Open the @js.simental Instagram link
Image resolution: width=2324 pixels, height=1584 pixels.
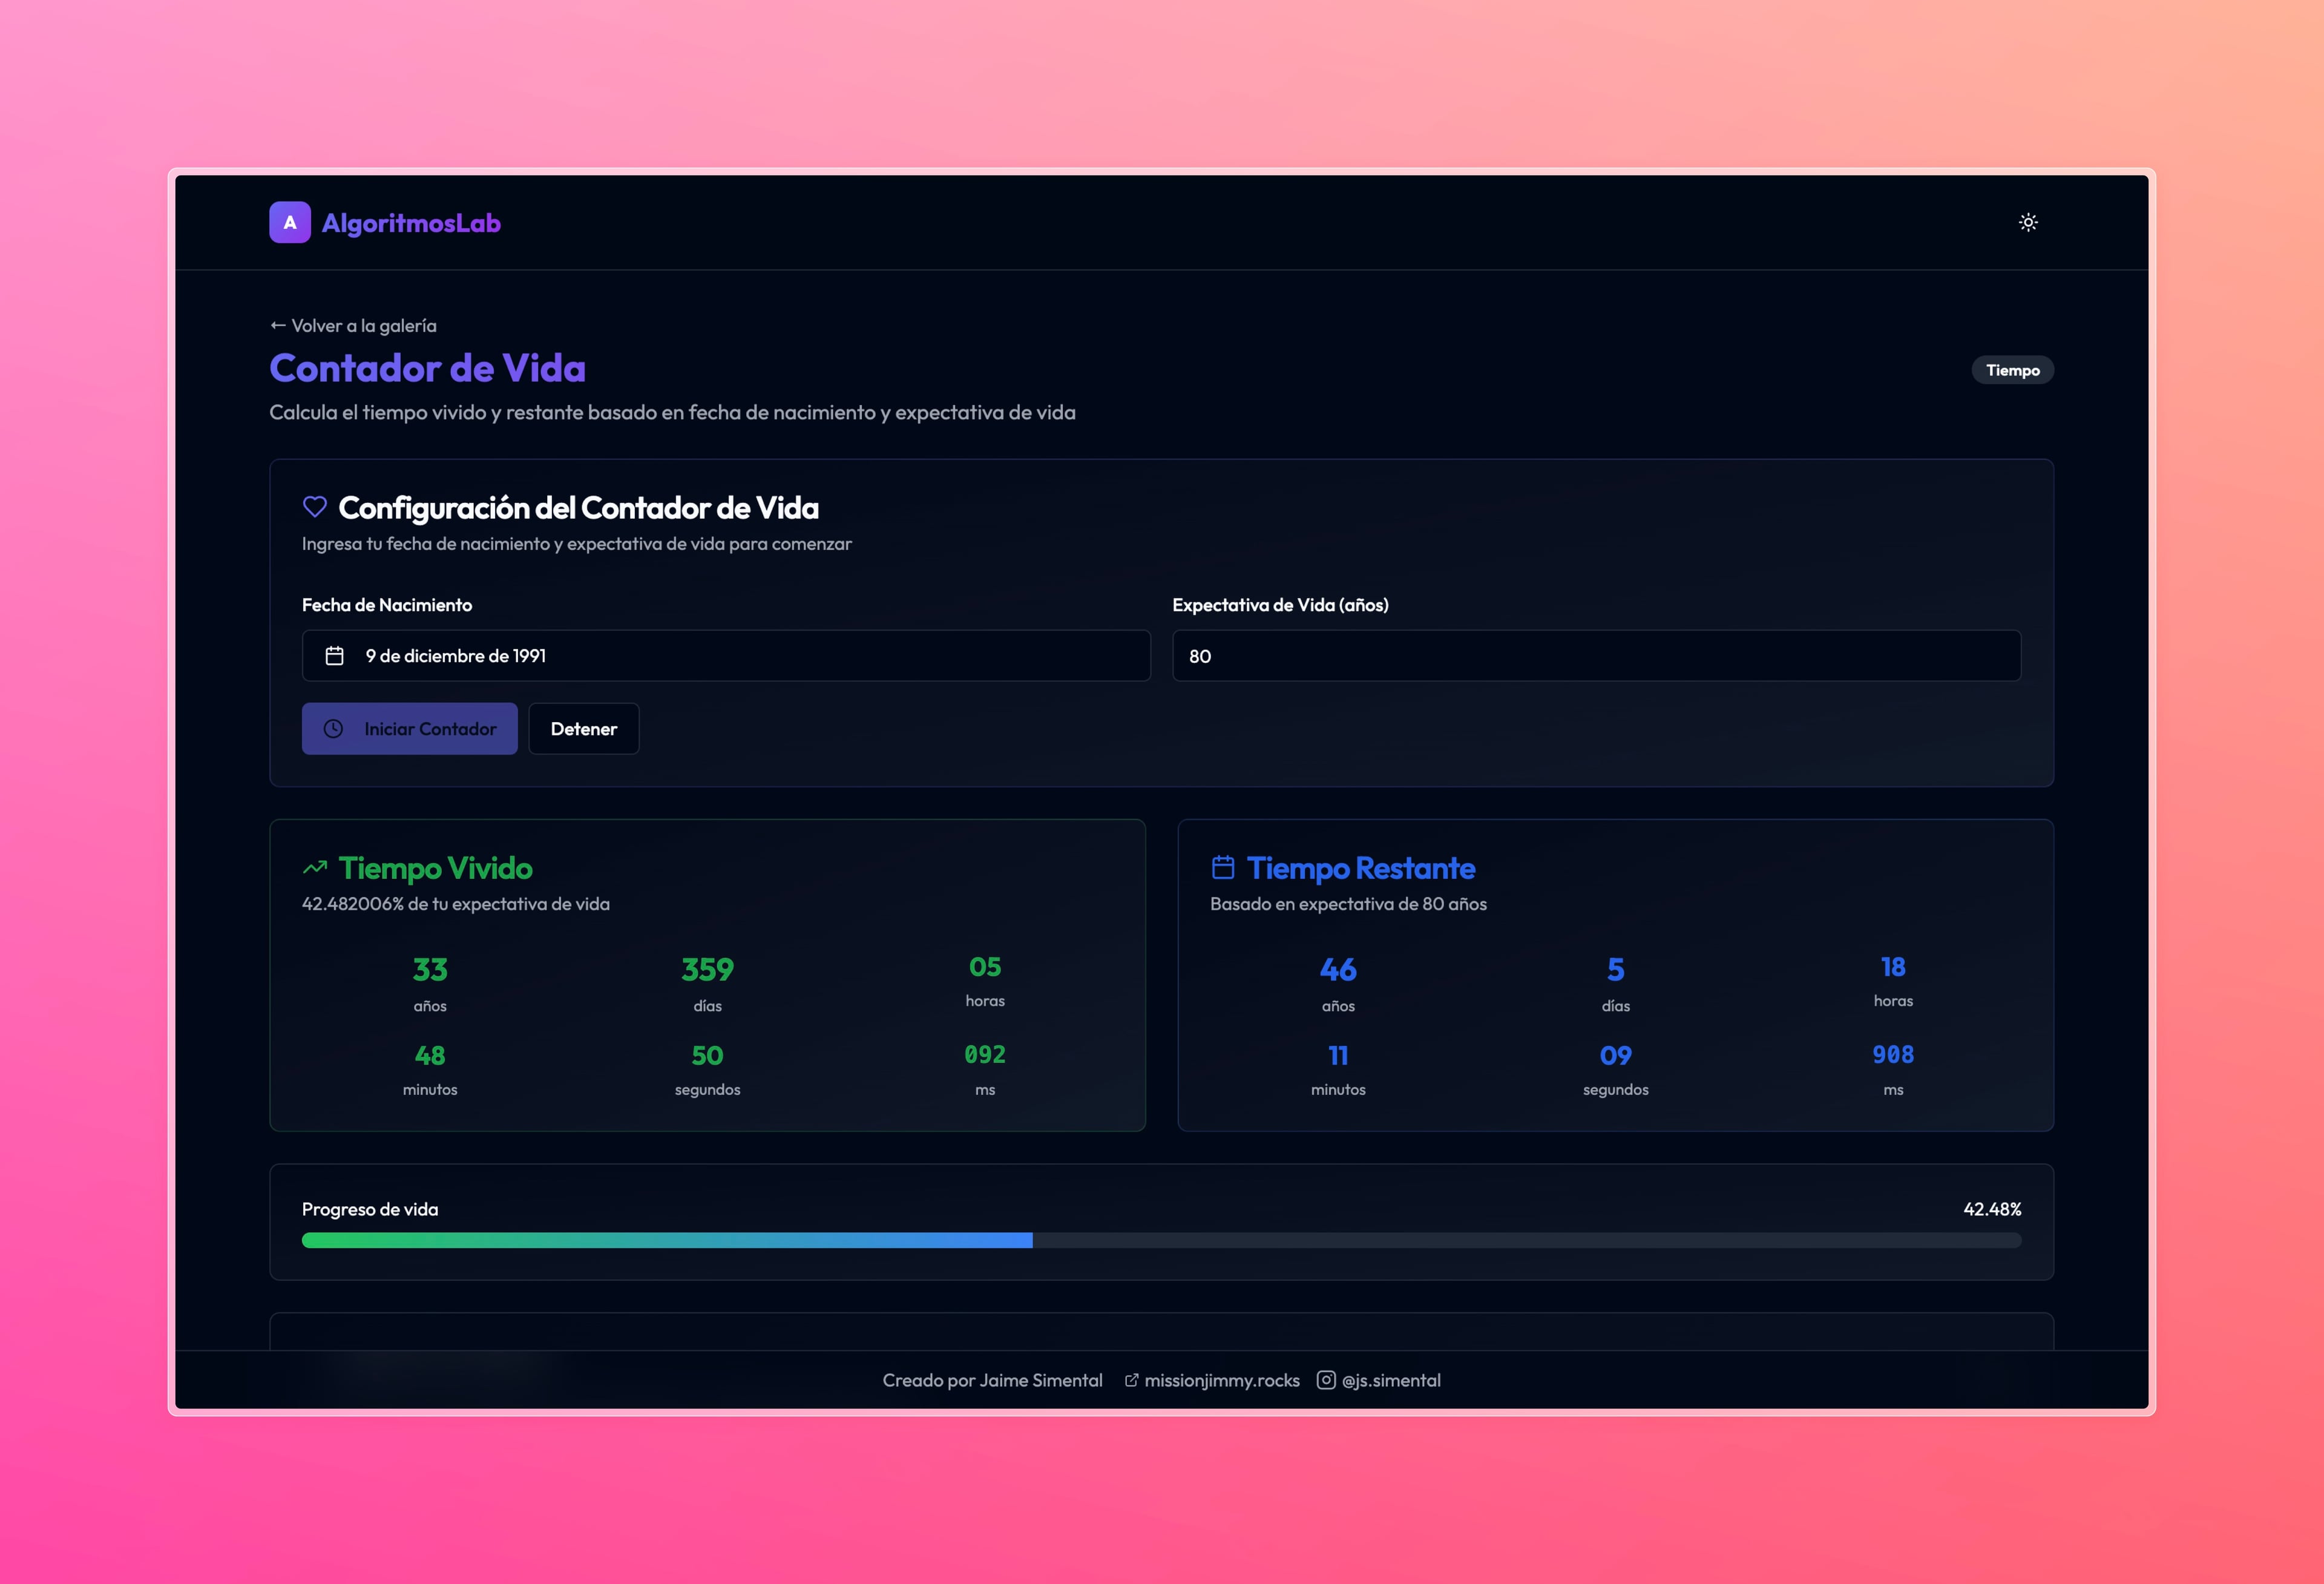(x=1391, y=1380)
